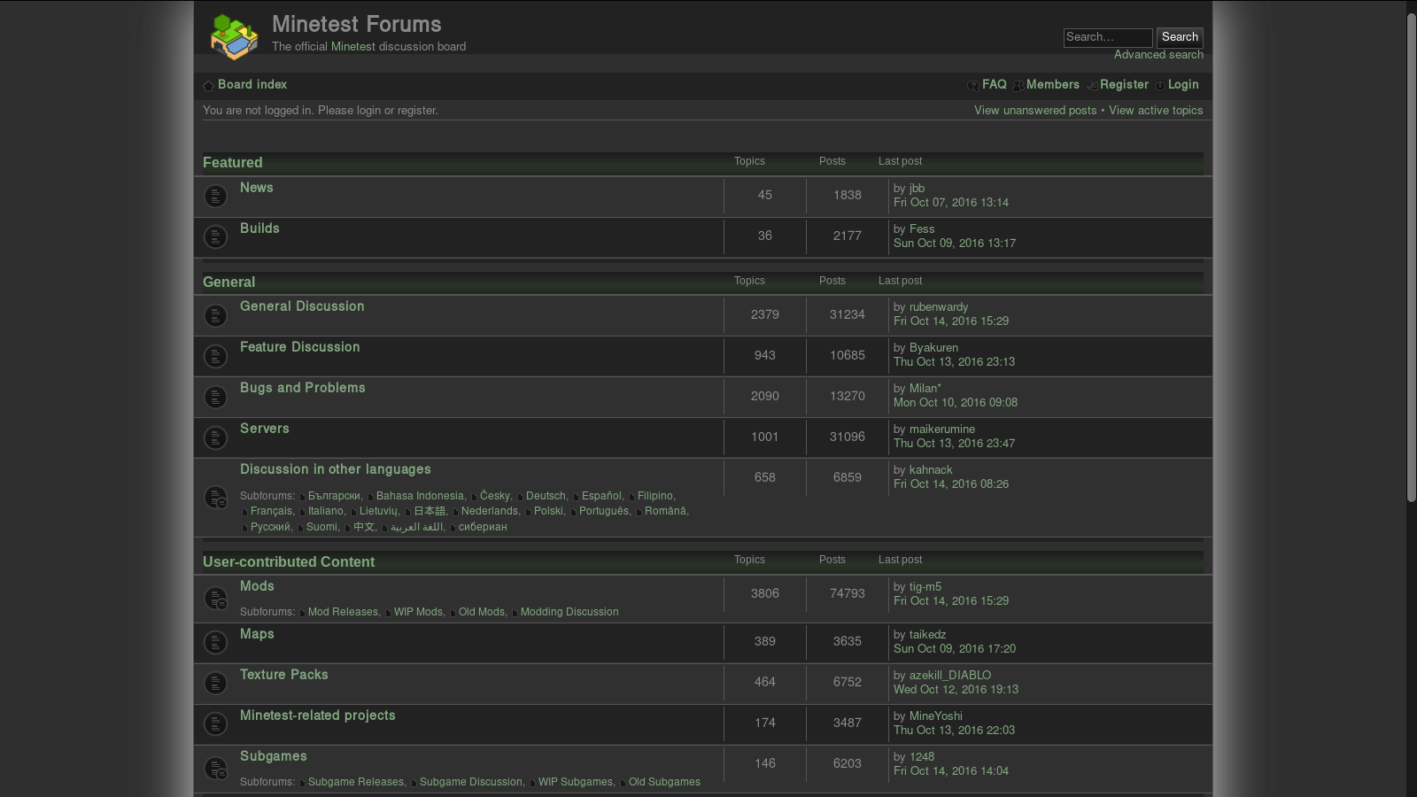Image resolution: width=1417 pixels, height=797 pixels.
Task: Click the Discussion in other languages forum icon
Action: tap(215, 498)
